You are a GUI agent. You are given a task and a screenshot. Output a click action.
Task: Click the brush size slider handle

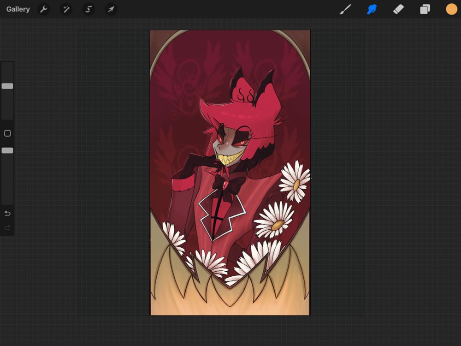(7, 86)
